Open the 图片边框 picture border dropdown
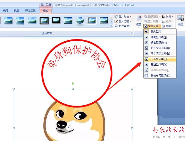The height and width of the screenshot is (141, 185). point(123,22)
